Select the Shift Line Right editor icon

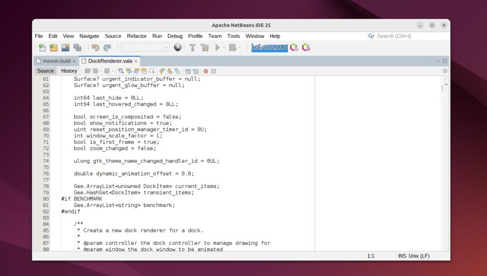[195, 71]
